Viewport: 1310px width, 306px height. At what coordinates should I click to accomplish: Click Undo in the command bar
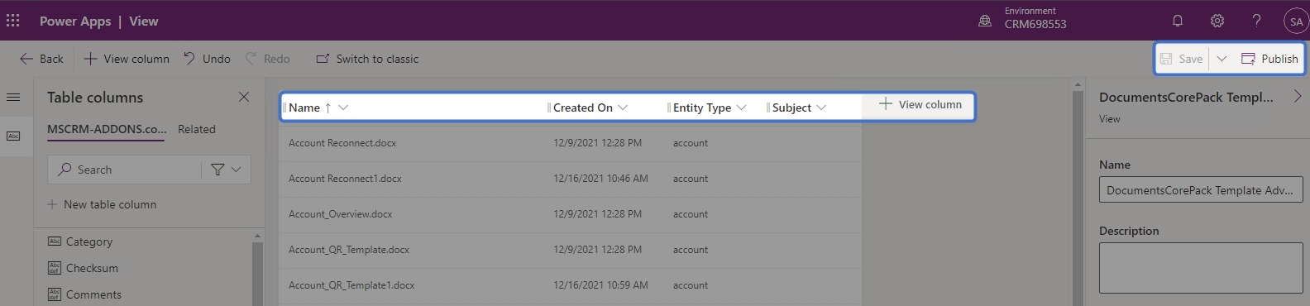pyautogui.click(x=207, y=59)
